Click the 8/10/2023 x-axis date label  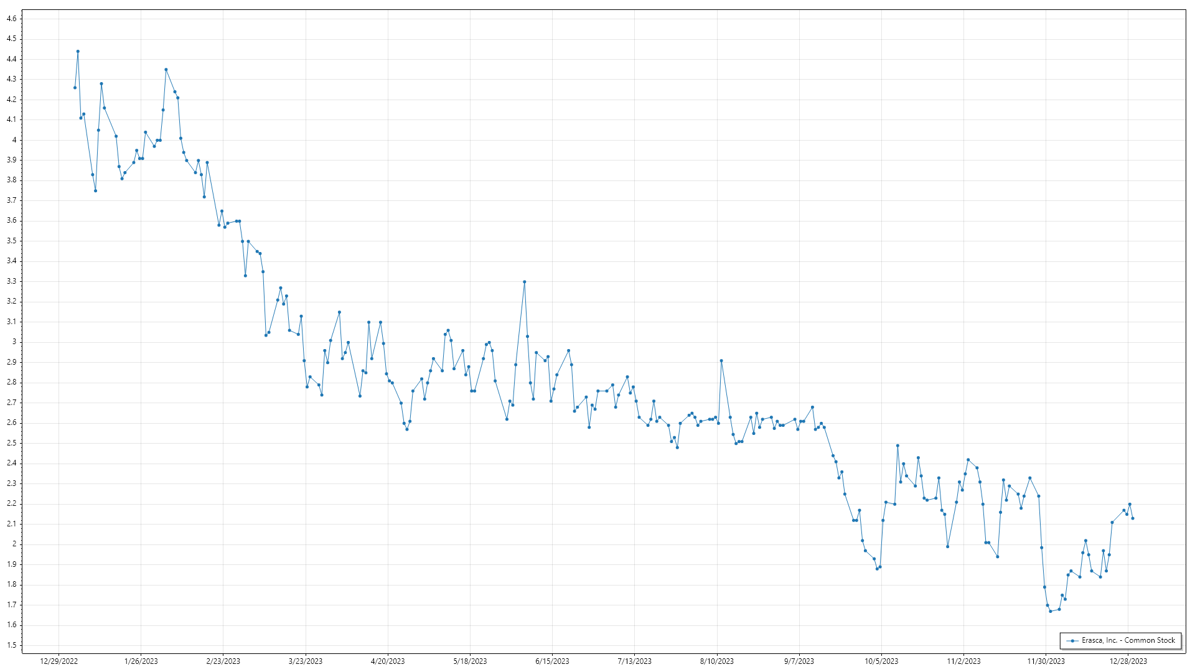[x=717, y=661]
